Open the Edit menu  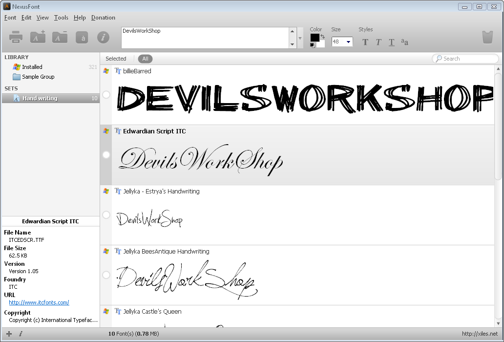click(26, 18)
